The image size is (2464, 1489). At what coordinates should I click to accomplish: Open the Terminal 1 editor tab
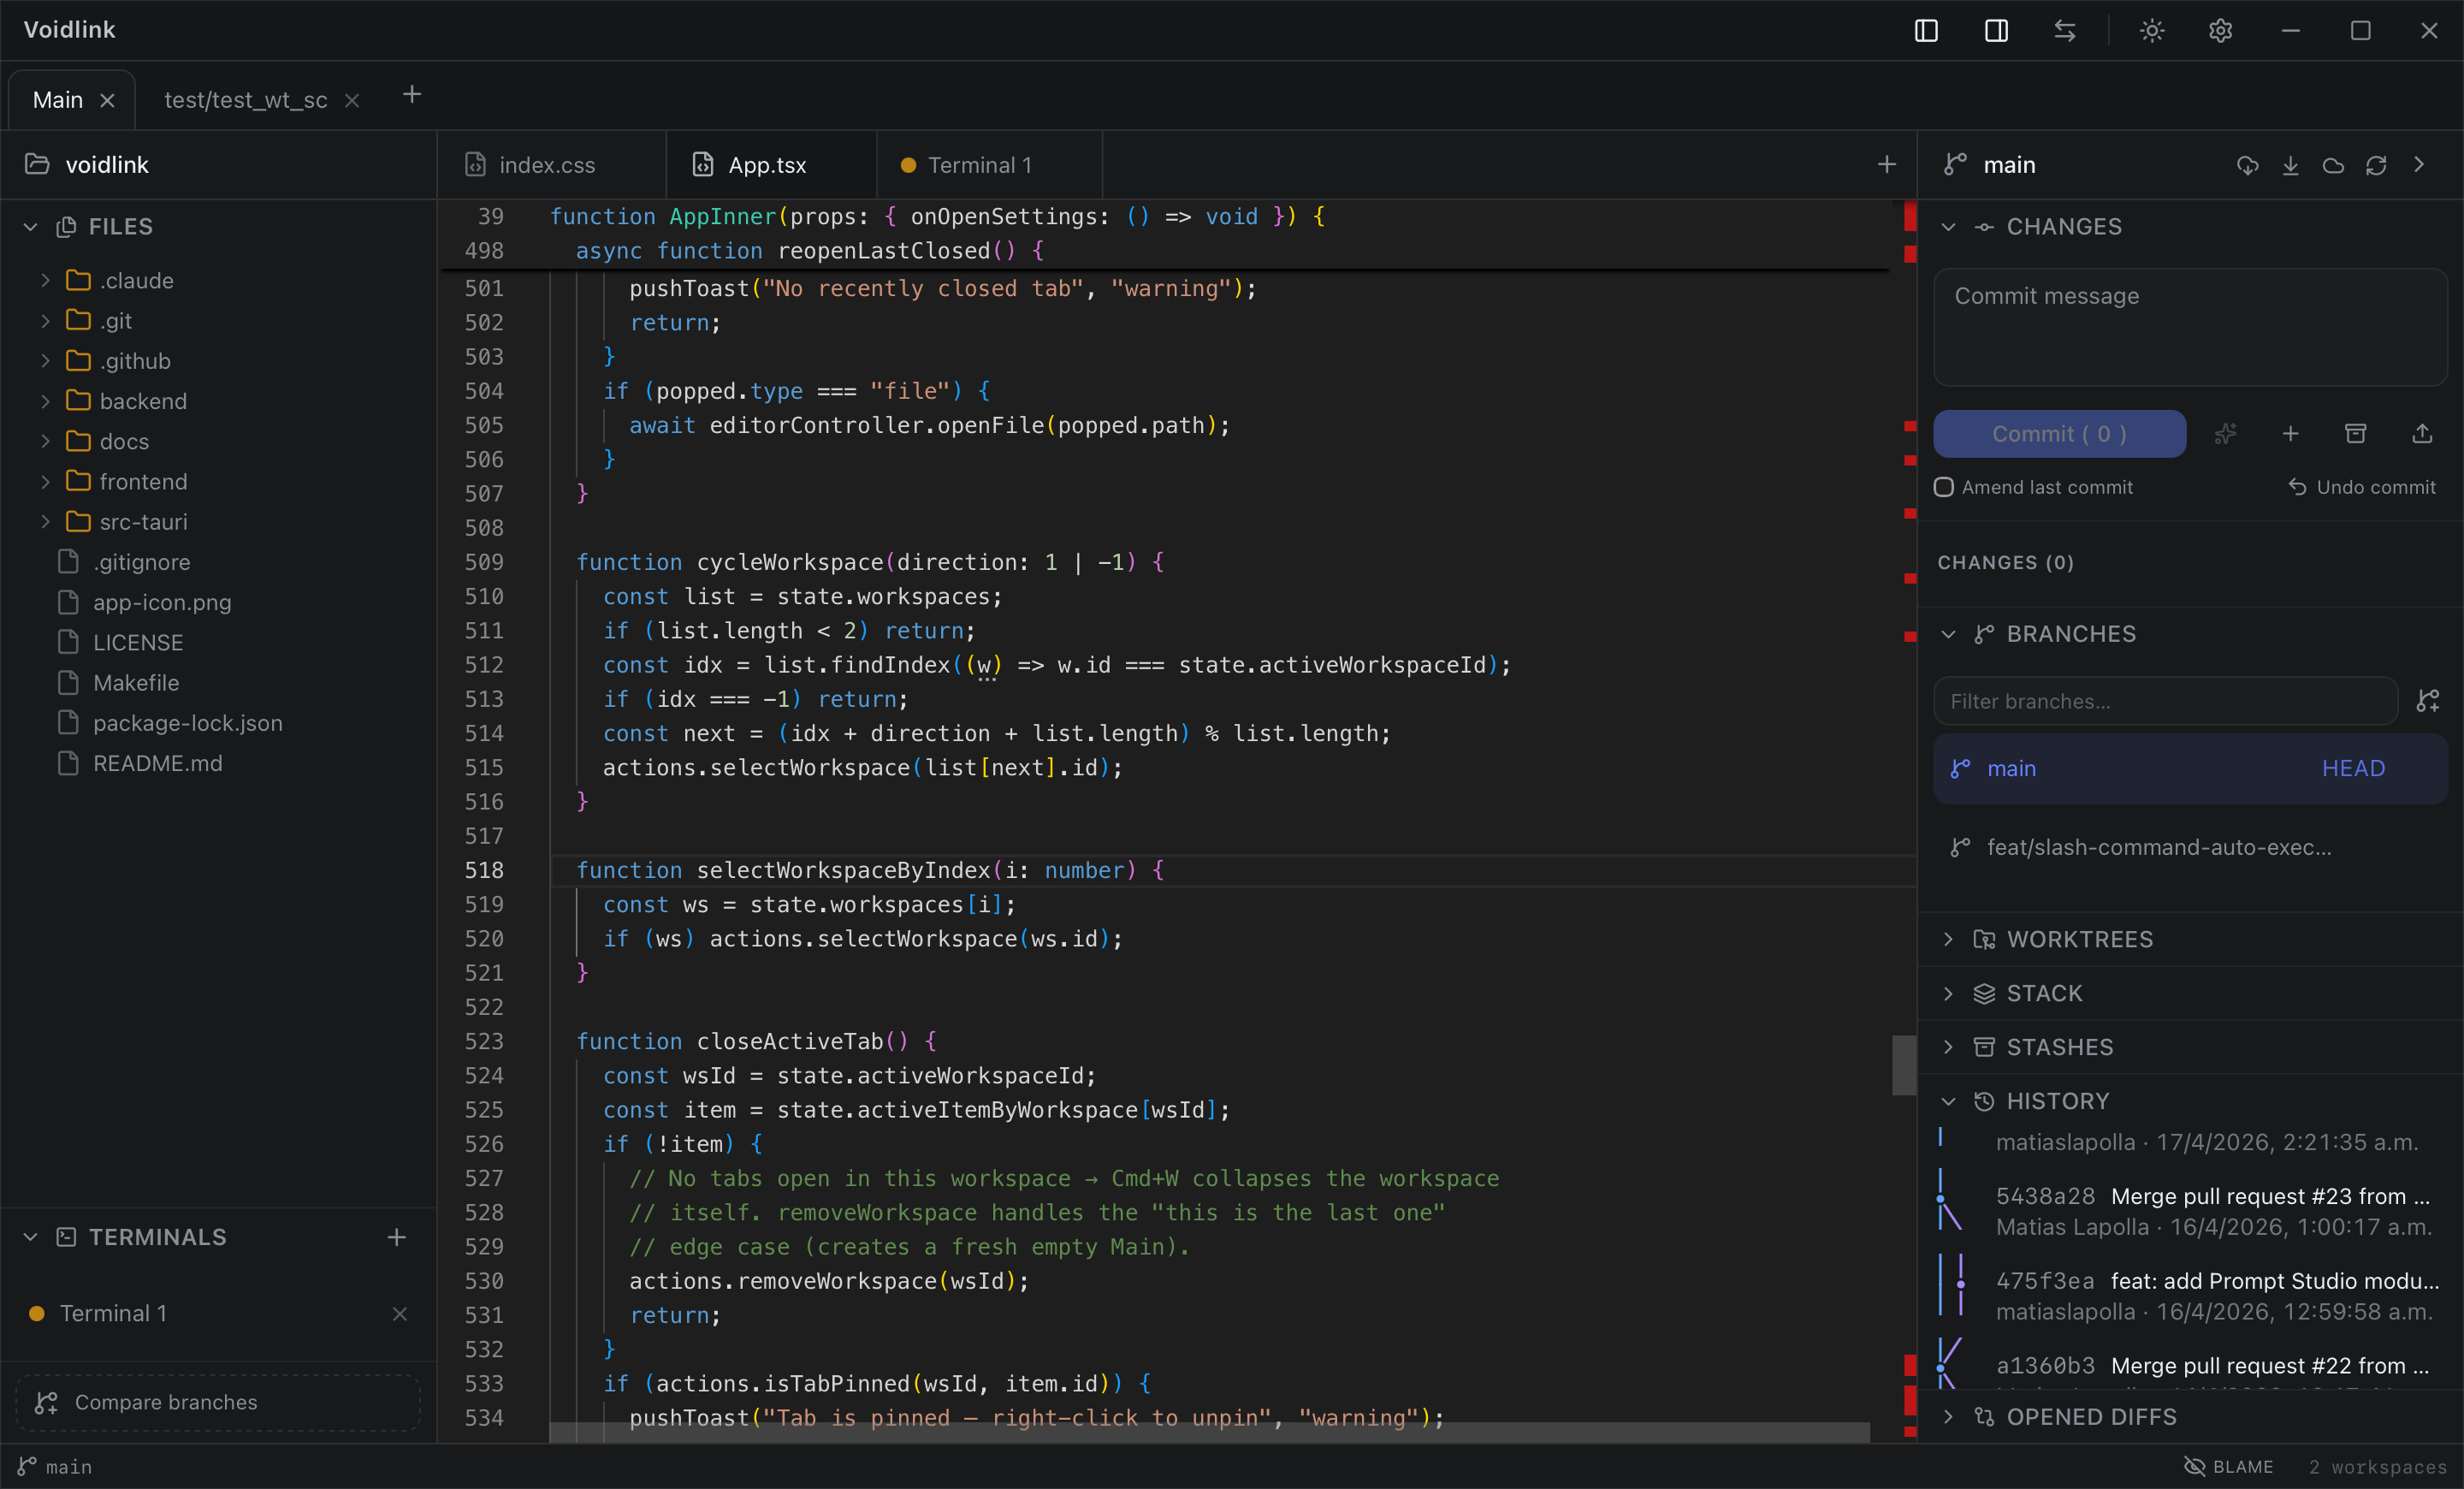(989, 165)
